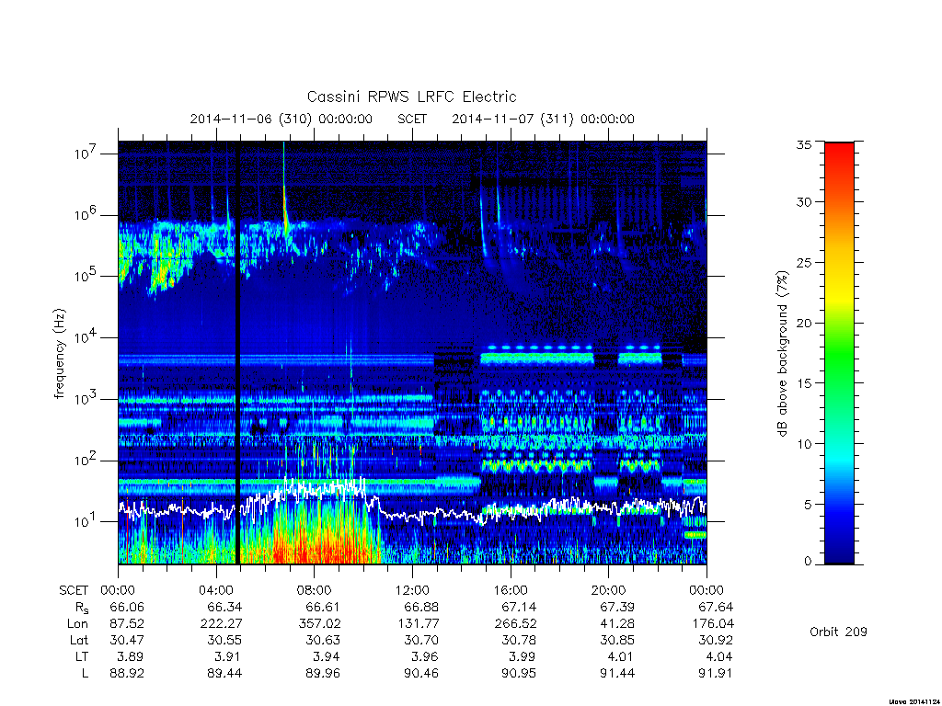Click the Rs value "67.64"
Screen dimensions: 942x706
click(716, 607)
